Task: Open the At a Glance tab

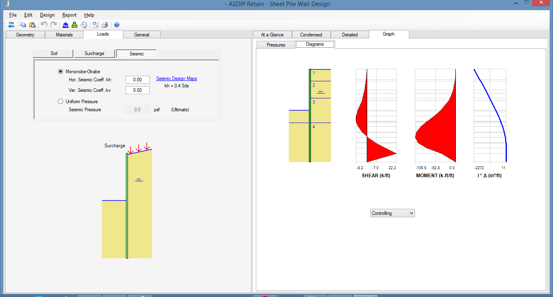Action: (x=272, y=35)
